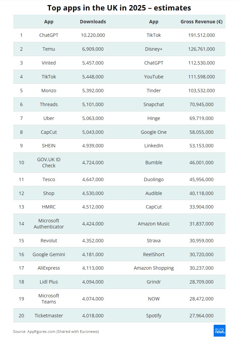This screenshot has width=238, height=342.
Task: Click Monzo's downloads value 5,392,000
Action: [x=93, y=91]
